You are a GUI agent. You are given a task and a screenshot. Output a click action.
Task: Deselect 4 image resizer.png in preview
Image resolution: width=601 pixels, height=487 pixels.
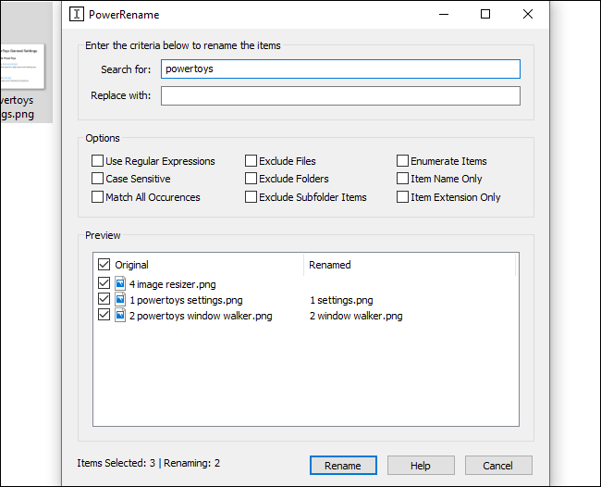point(104,284)
